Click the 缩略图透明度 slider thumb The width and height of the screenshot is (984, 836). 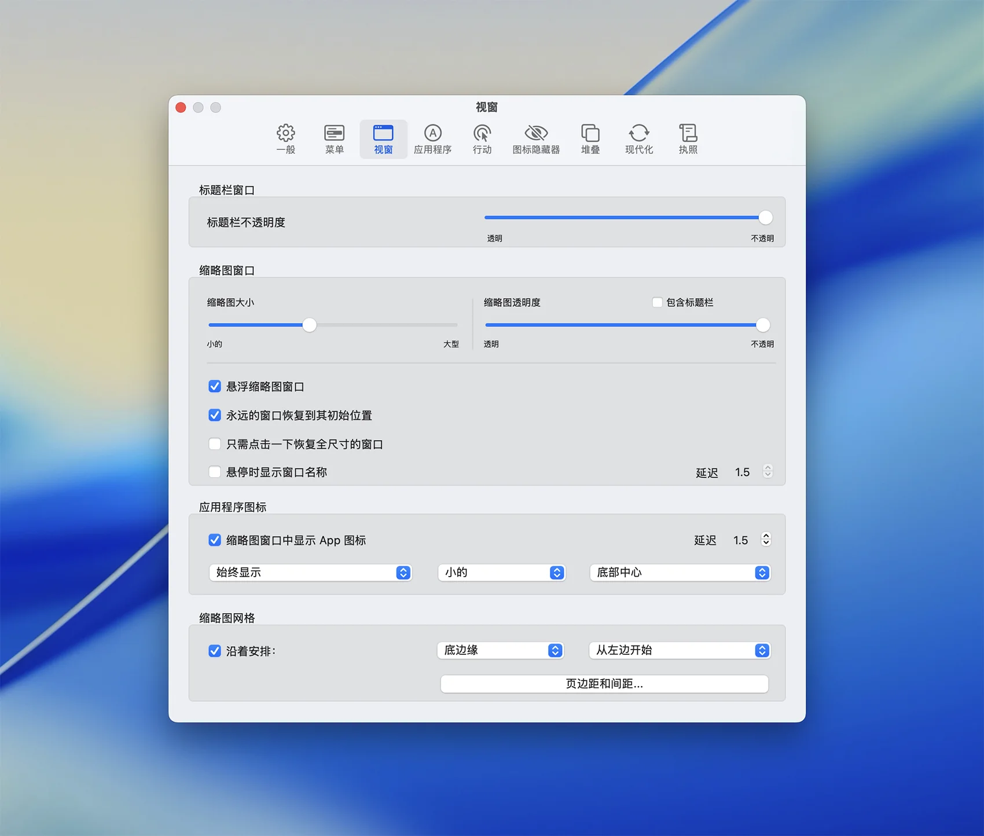coord(763,325)
